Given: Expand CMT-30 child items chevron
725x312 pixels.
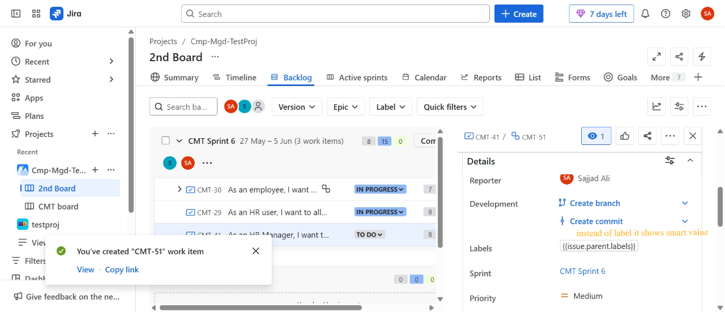Looking at the screenshot, I should (x=180, y=189).
